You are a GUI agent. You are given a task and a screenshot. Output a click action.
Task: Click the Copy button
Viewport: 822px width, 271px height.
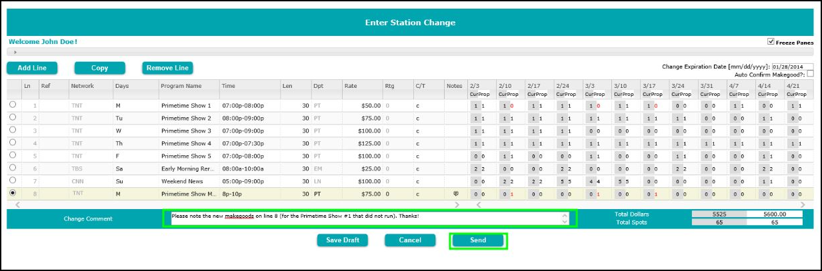[x=100, y=68]
